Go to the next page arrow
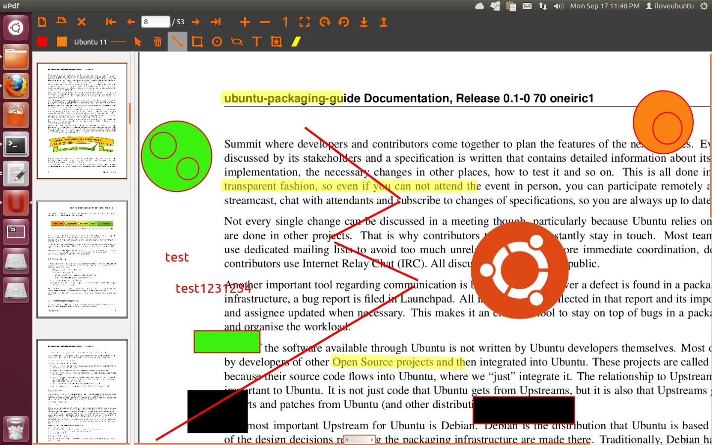712x445 pixels. (x=196, y=22)
